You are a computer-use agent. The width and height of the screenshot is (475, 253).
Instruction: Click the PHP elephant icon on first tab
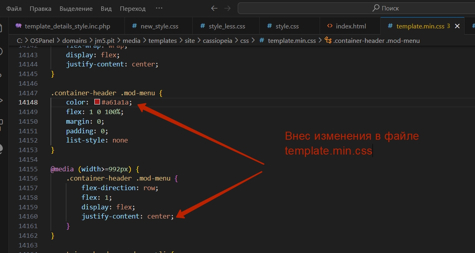(x=18, y=26)
